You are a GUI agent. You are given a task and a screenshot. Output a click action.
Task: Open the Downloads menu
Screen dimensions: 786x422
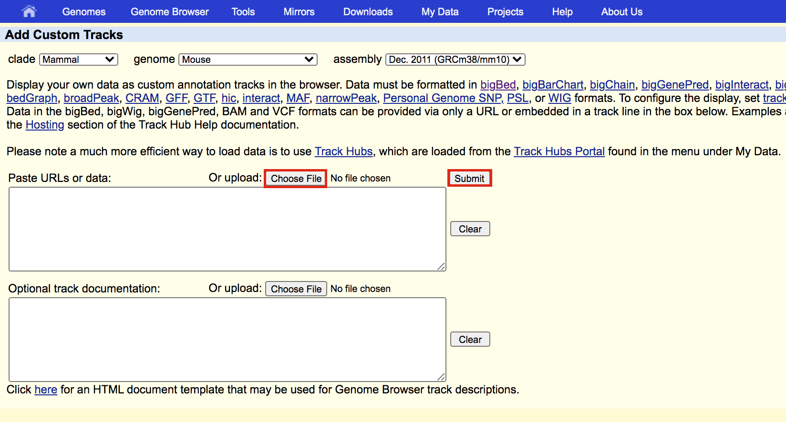[368, 12]
